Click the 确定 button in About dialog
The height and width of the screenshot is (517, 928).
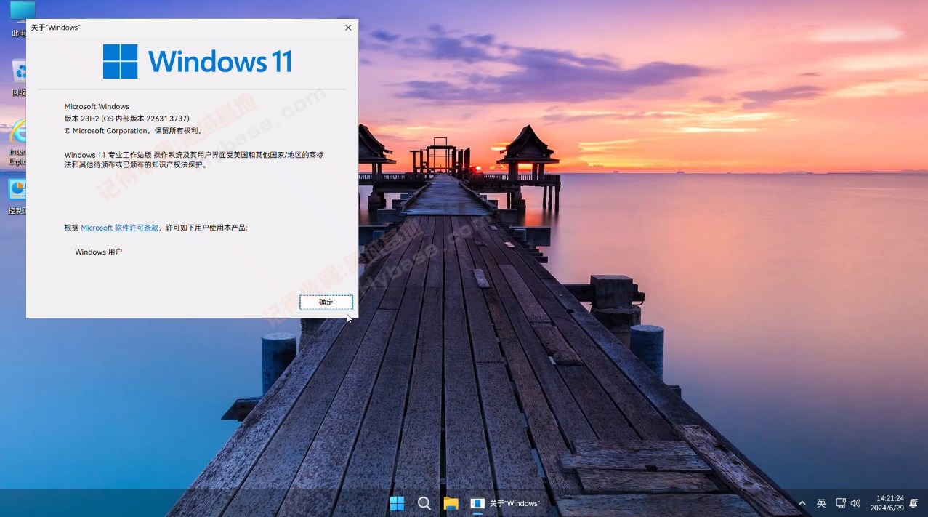(326, 302)
